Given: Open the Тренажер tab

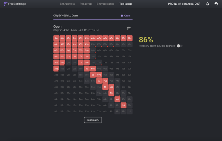Looking at the screenshot, I should point(126,4).
